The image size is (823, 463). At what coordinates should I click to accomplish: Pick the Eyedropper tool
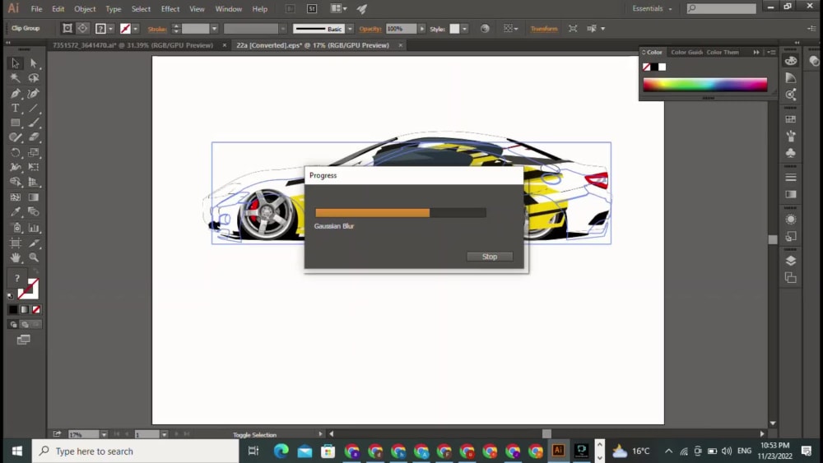click(15, 212)
